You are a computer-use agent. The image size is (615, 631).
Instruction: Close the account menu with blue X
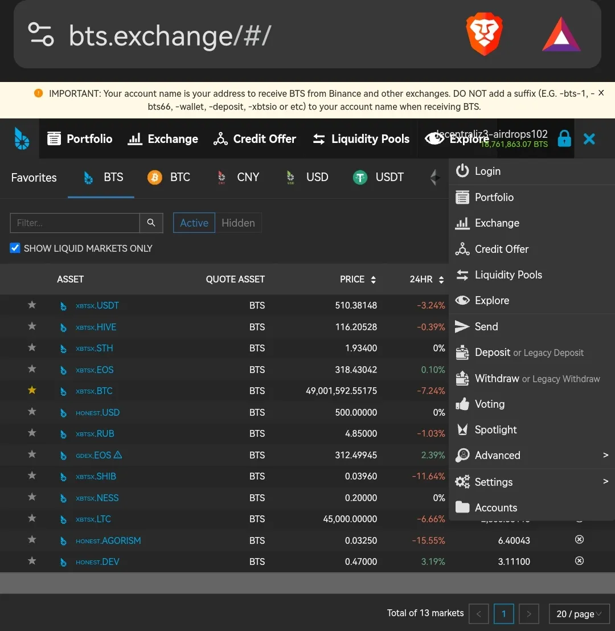[589, 139]
